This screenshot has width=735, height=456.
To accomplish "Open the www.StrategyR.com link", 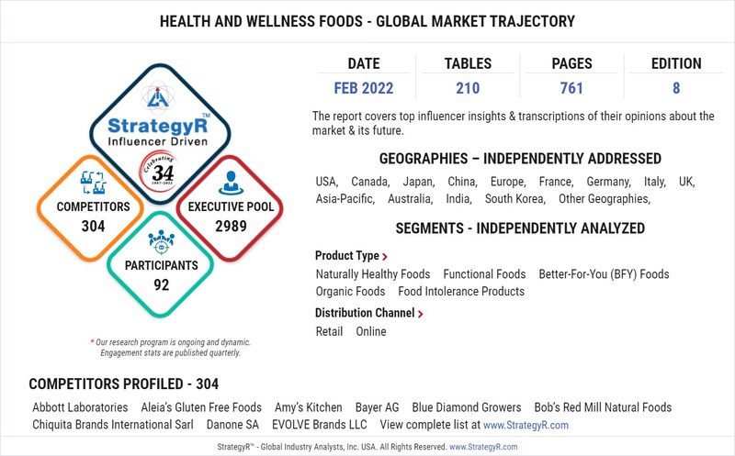I will [526, 425].
